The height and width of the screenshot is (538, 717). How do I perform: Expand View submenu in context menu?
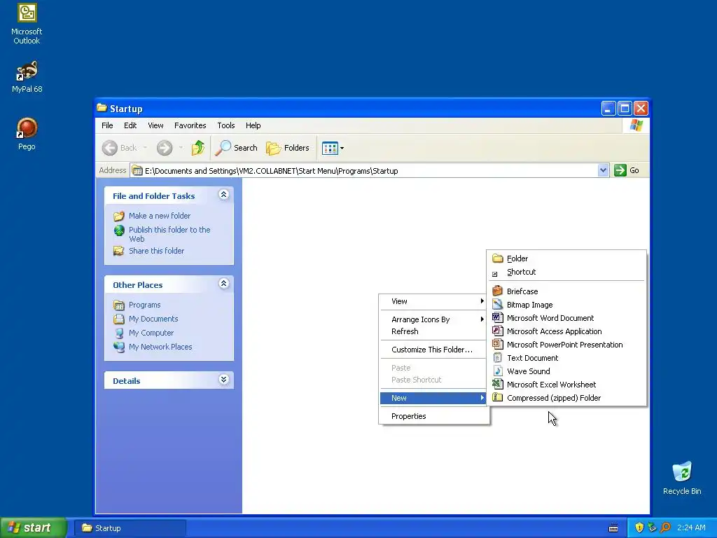(x=433, y=301)
